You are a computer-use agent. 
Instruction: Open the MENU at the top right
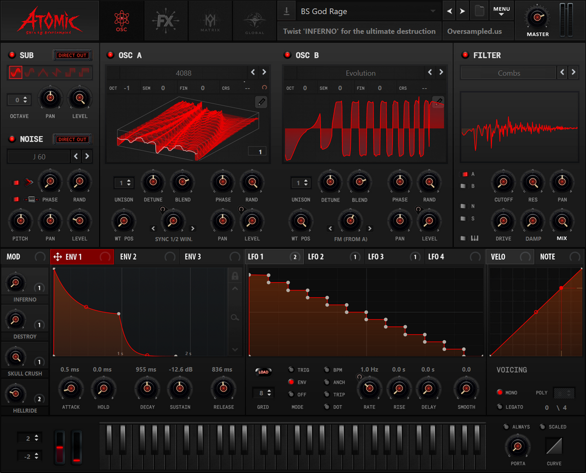pyautogui.click(x=502, y=10)
